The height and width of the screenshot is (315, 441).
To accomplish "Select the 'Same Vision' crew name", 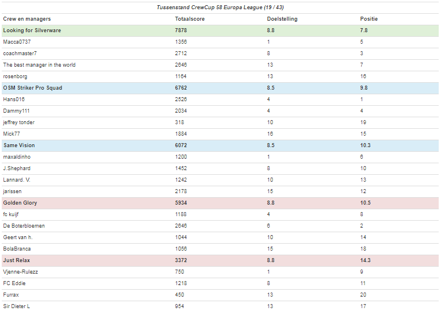I will 19,145.
